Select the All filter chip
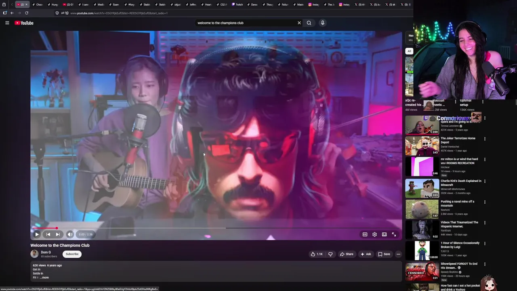 coord(409,51)
